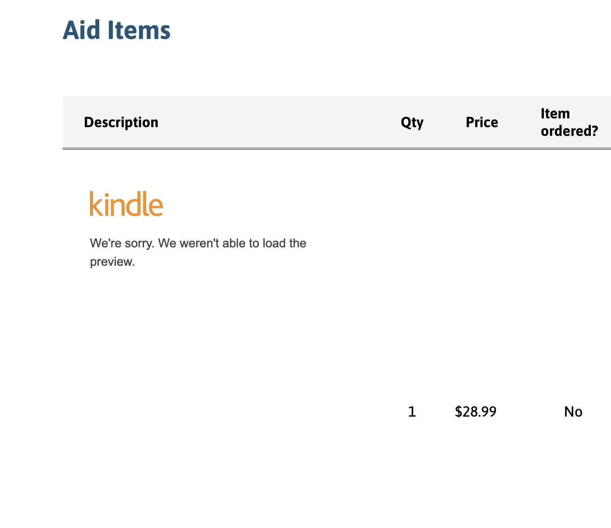Click the word "preview." in error message
The width and height of the screenshot is (611, 528).
(112, 262)
